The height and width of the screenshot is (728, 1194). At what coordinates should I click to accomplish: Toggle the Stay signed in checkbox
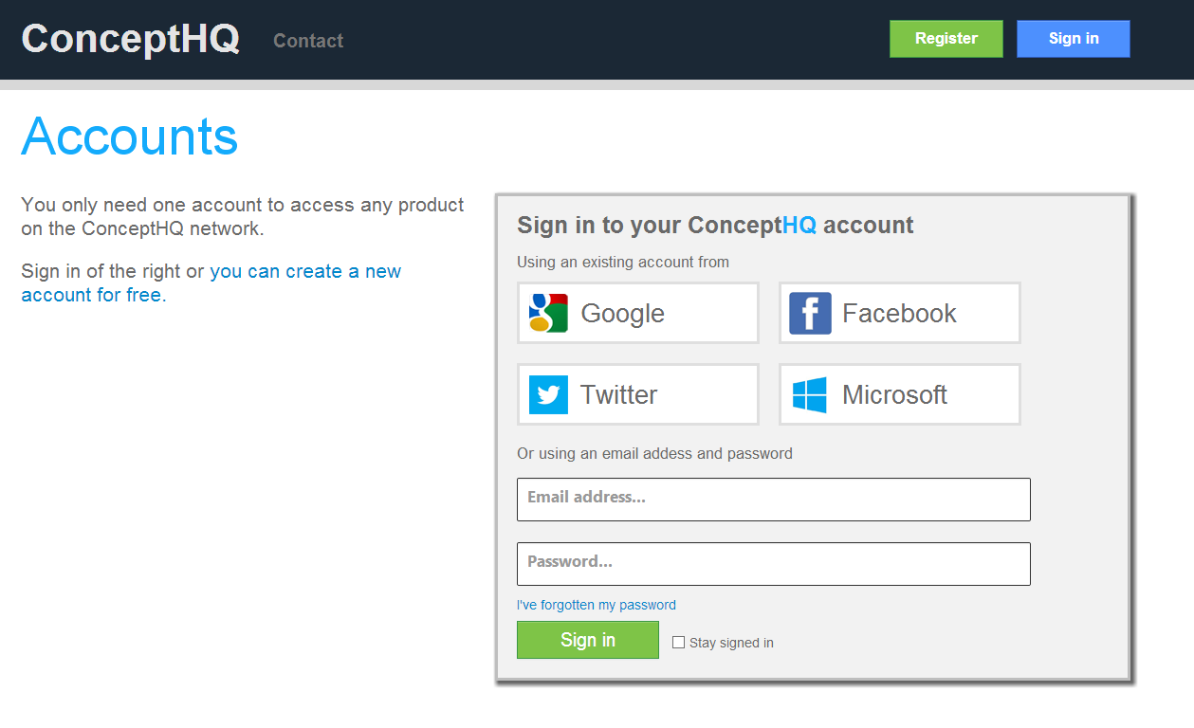pyautogui.click(x=678, y=643)
